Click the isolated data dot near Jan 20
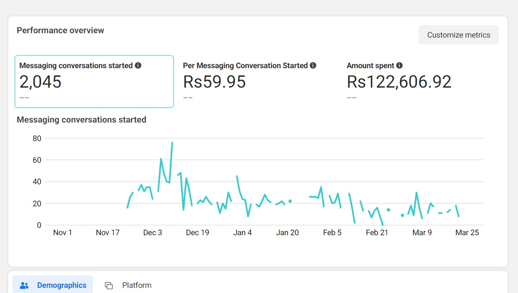518x293 pixels. tap(290, 201)
